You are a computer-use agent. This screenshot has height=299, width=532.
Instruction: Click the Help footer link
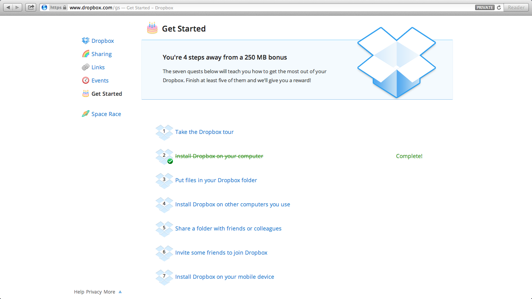pos(79,292)
